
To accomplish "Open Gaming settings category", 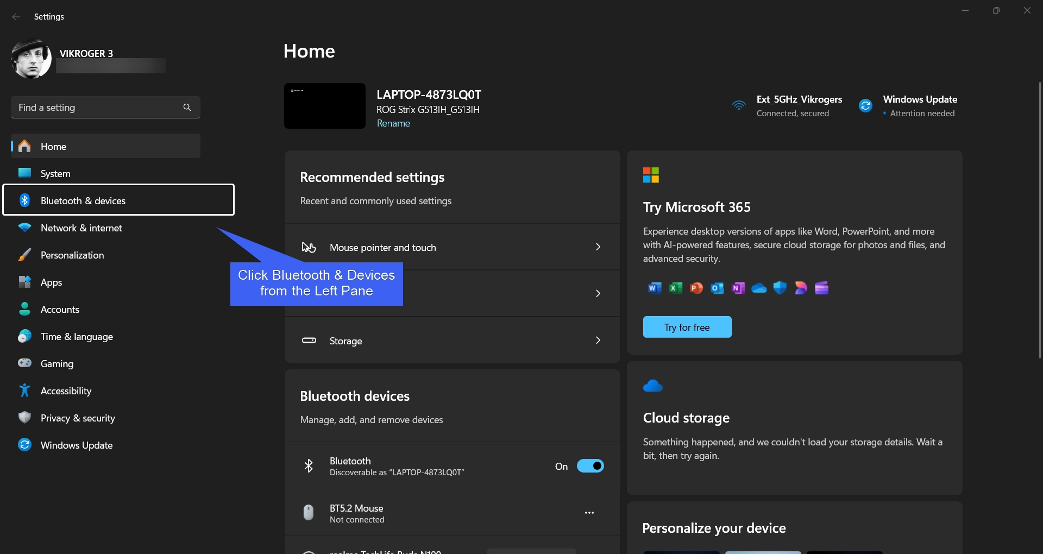I will pos(105,363).
